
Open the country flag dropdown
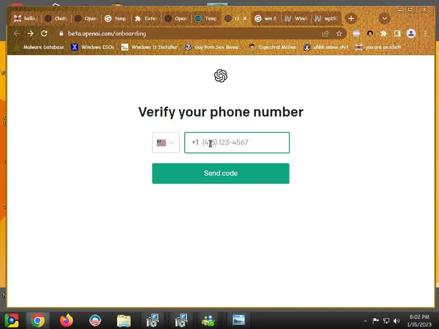[x=166, y=143]
